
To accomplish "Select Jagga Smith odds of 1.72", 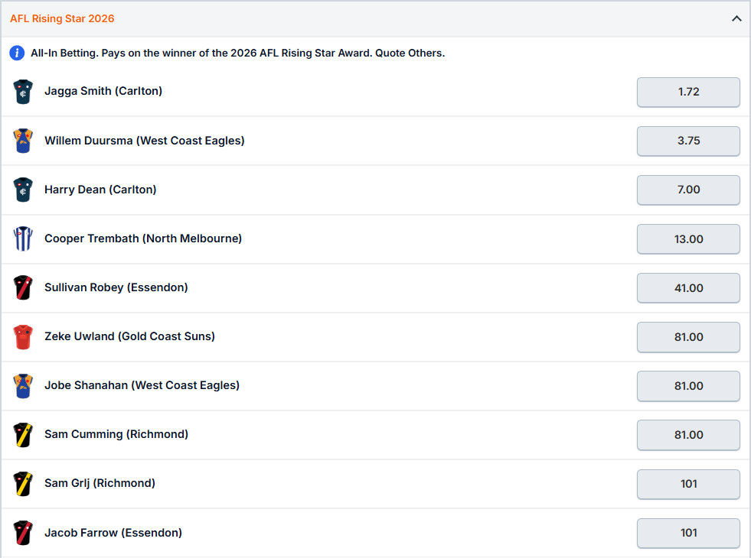I will click(688, 92).
